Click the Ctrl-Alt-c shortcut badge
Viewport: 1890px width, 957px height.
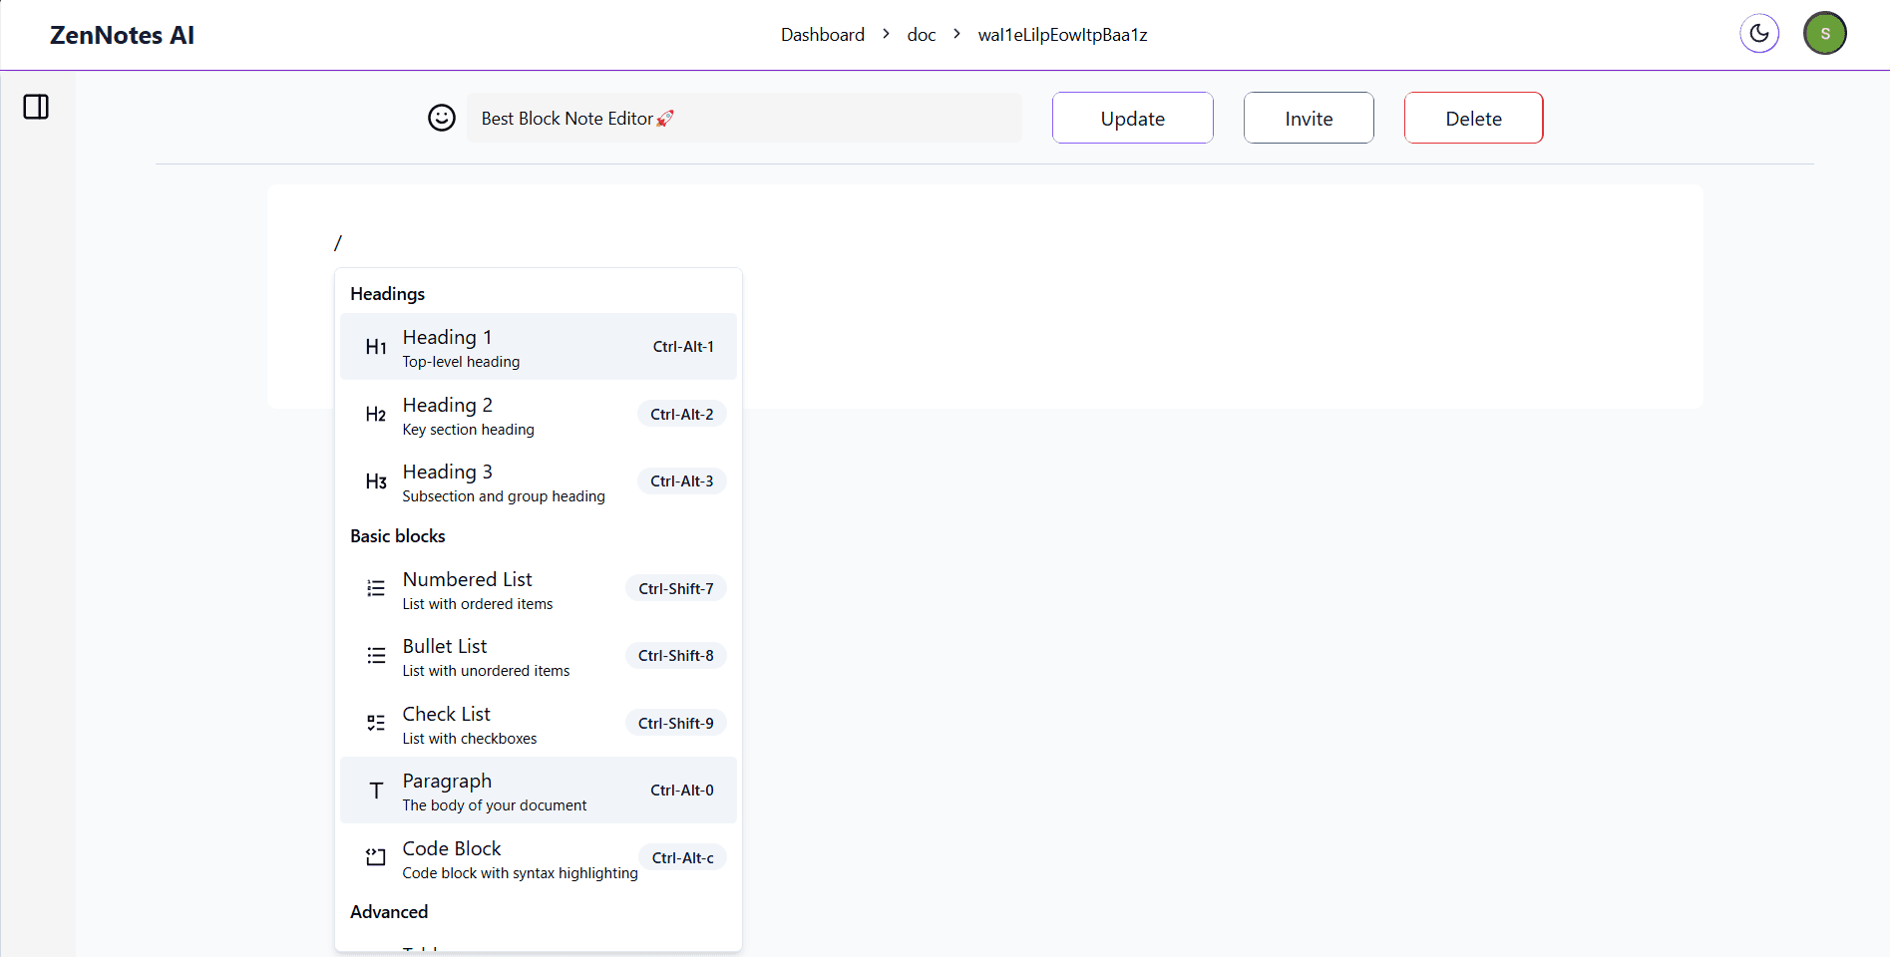(683, 858)
